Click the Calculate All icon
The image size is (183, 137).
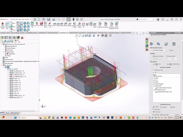(32, 25)
